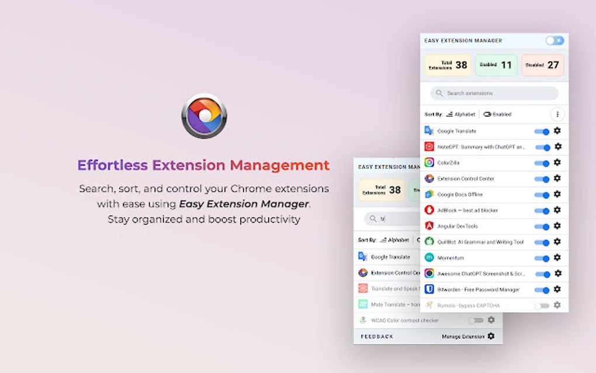Select the Disabled 27 counter card

543,64
